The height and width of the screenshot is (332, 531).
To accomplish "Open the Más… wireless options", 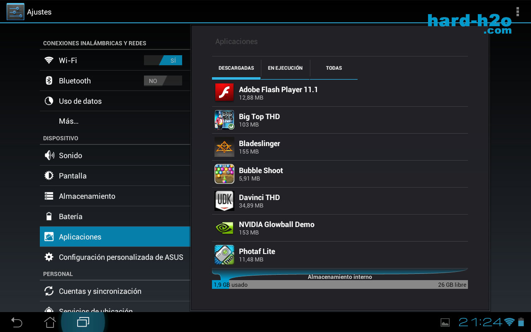I will (115, 121).
